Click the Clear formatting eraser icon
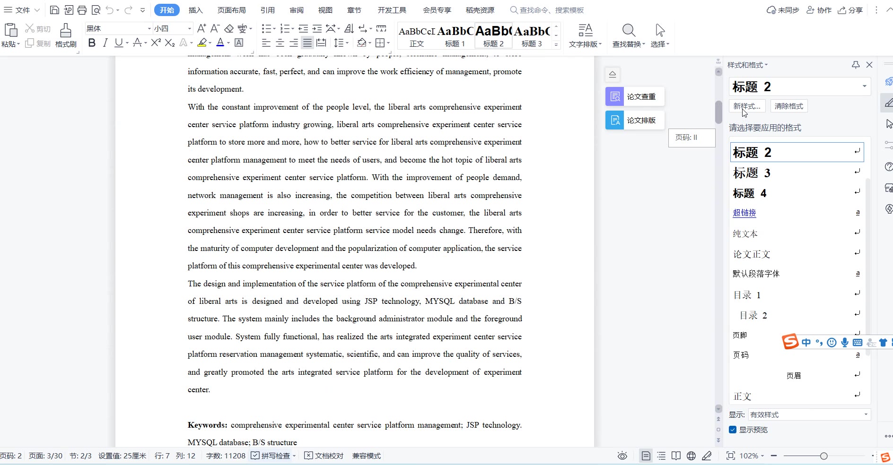 [x=229, y=28]
